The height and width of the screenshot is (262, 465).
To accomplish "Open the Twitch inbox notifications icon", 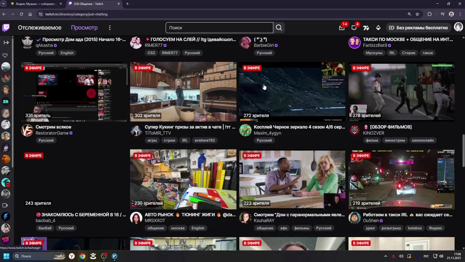I will [342, 28].
